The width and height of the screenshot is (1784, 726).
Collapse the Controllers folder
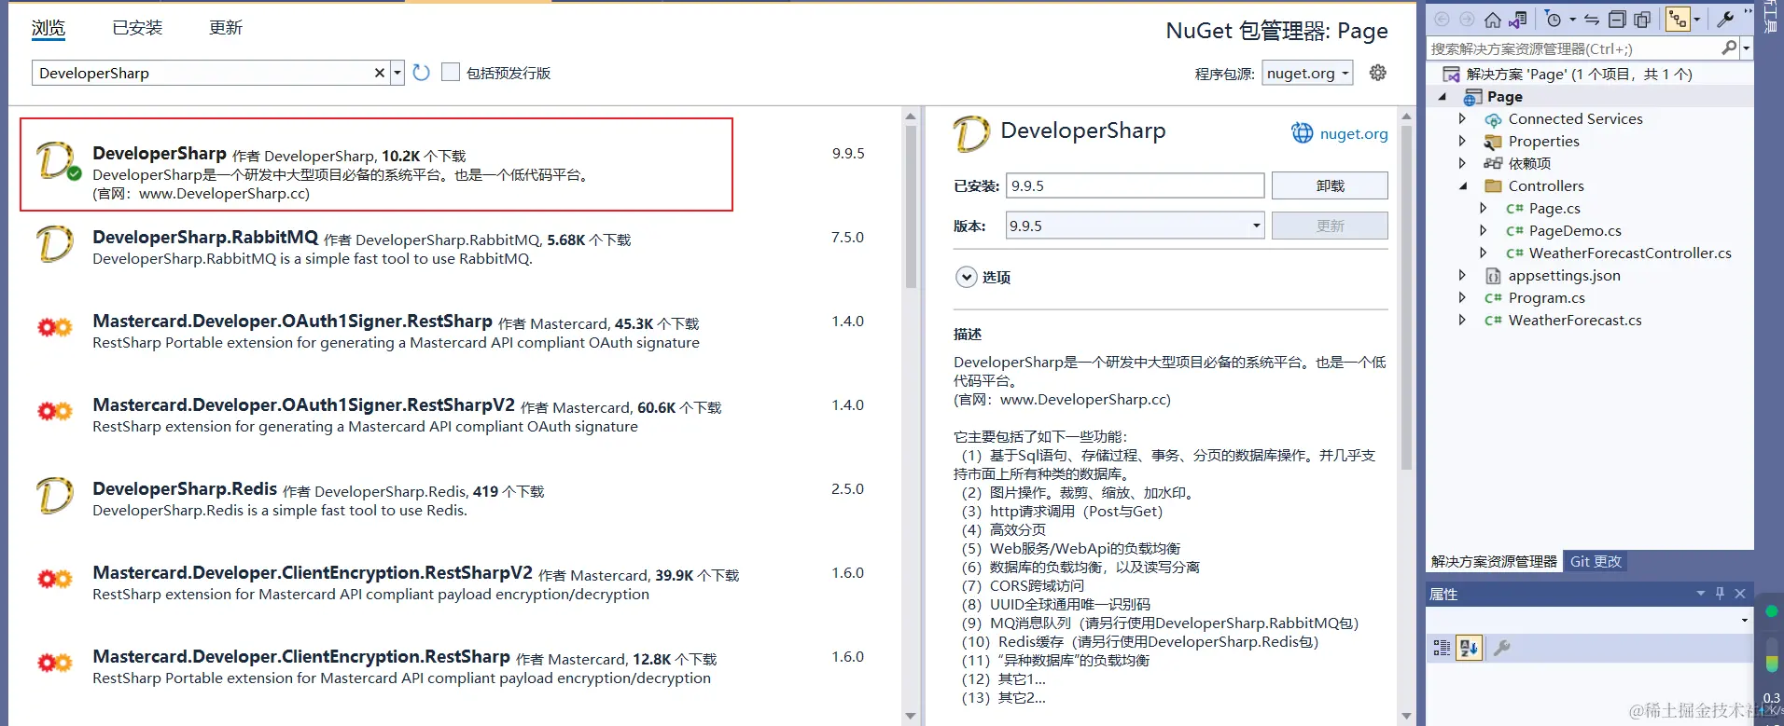click(x=1463, y=186)
